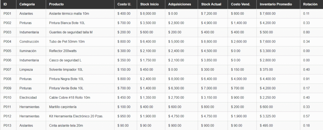Click the Pintura Blanca Bote 10L cell

(x=67, y=23)
